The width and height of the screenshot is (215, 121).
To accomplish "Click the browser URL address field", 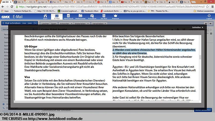I will [x=112, y=6].
